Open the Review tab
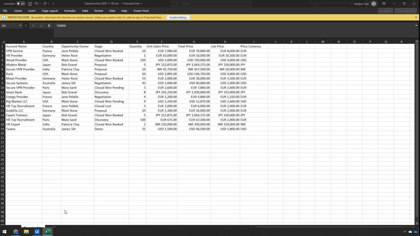This screenshot has width=420, height=236. [99, 11]
